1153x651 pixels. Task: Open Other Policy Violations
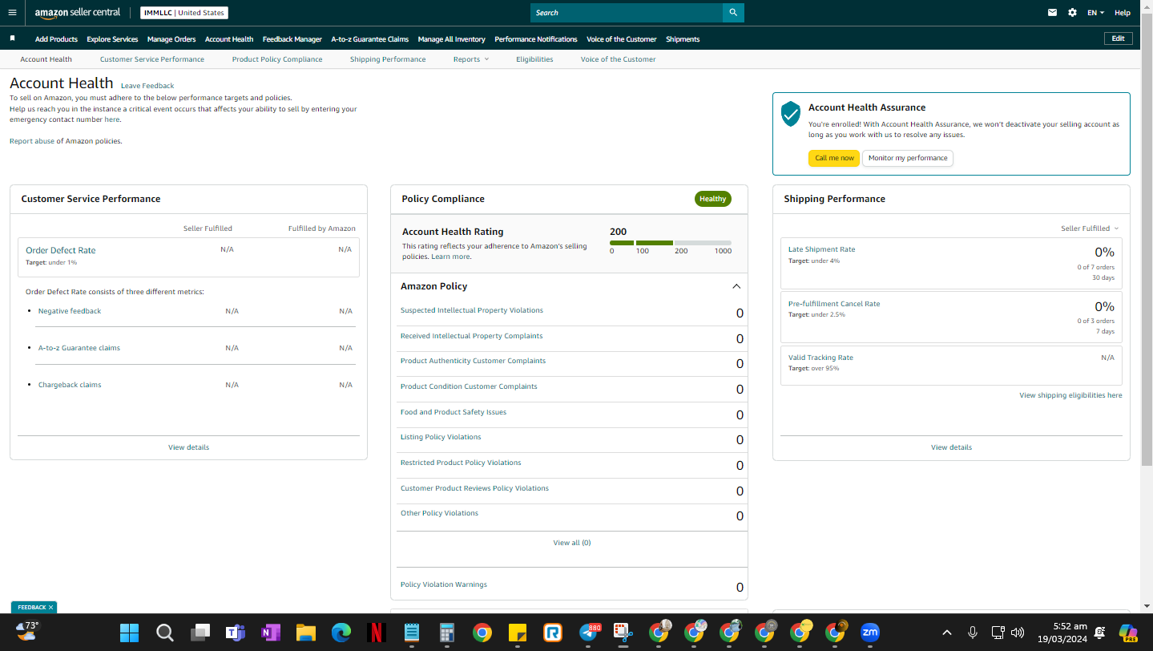pyautogui.click(x=439, y=513)
